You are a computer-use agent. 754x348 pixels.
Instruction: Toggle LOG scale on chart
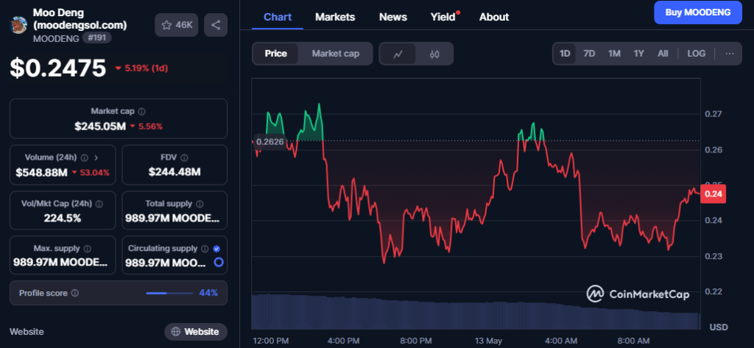(696, 54)
